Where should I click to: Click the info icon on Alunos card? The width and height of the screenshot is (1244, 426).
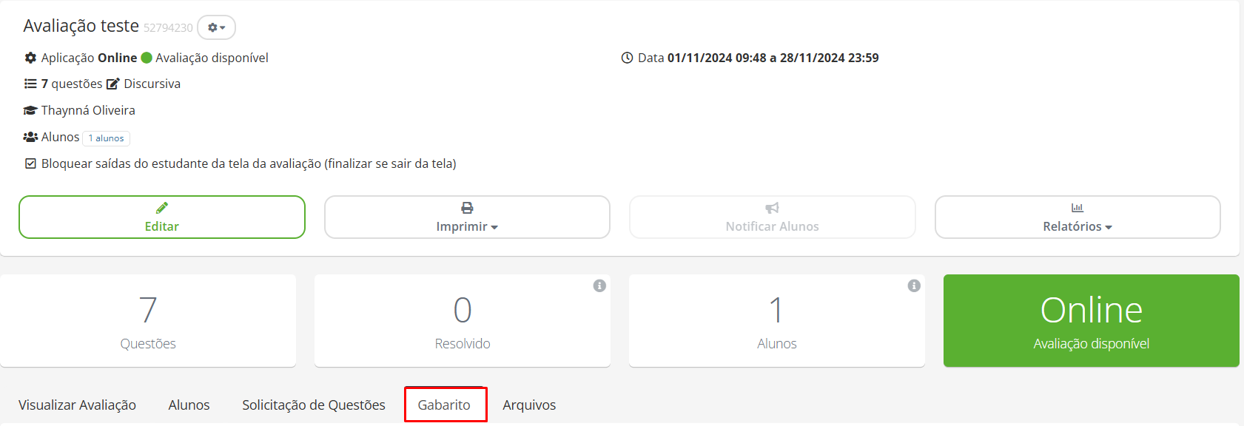(x=914, y=285)
